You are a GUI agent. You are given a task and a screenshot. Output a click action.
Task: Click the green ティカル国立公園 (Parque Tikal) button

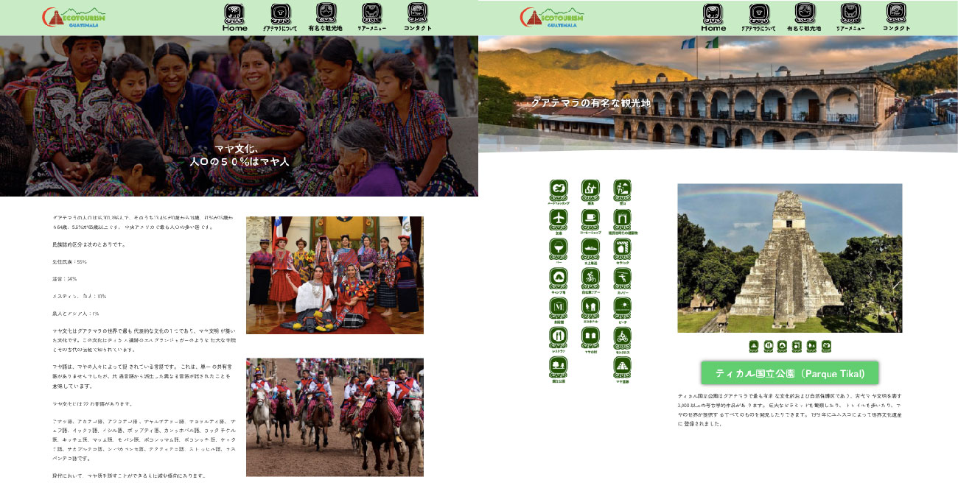790,372
